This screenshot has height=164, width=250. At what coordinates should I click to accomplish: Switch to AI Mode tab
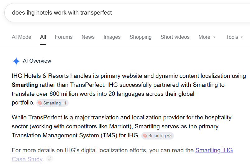coord(21,37)
